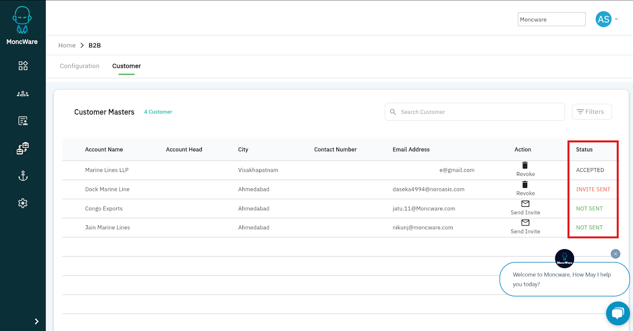Image resolution: width=633 pixels, height=331 pixels.
Task: Click Send Invite label for Congo Exports
Action: tap(525, 212)
